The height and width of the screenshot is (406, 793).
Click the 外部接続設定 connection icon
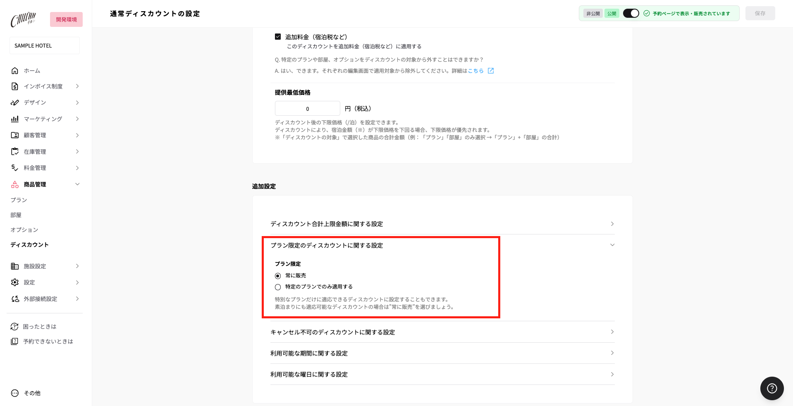coord(15,299)
